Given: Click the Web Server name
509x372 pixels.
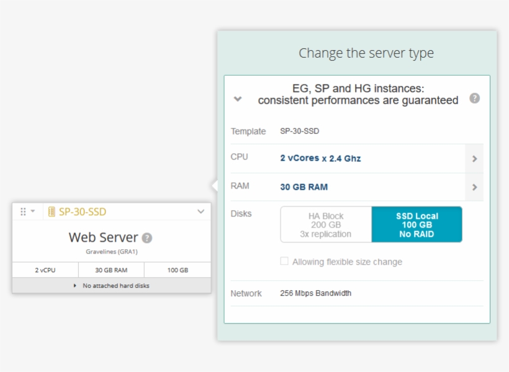Looking at the screenshot, I should 103,237.
